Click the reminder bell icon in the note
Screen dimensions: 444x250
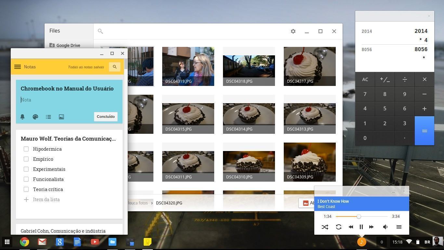point(22,117)
